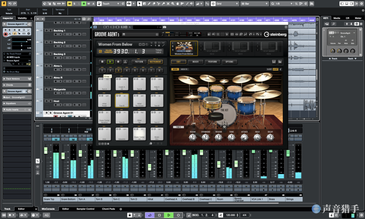Switch to the Visibility tab

[x=22, y=18]
